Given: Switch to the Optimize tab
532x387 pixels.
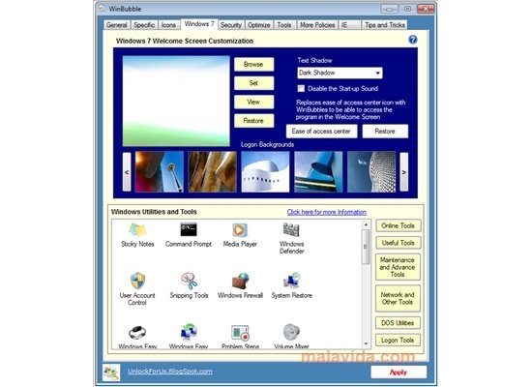Looking at the screenshot, I should pos(259,25).
